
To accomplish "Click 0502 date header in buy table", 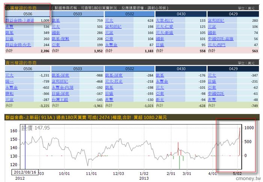I will point(129,14).
